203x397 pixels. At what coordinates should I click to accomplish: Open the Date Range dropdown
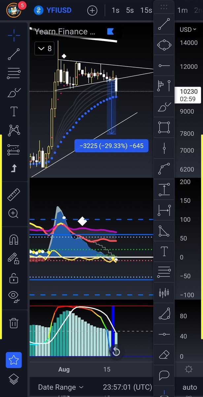point(61,387)
